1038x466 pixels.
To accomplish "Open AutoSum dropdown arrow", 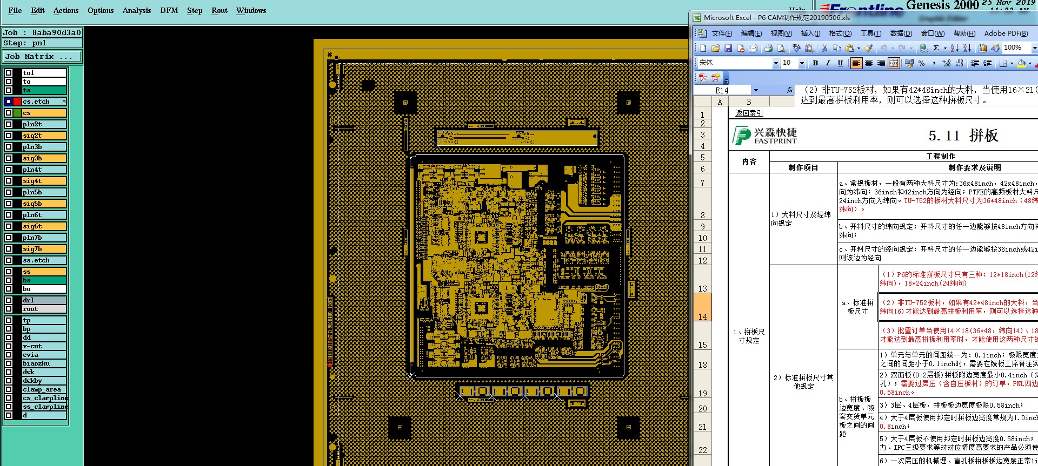I will (x=945, y=48).
